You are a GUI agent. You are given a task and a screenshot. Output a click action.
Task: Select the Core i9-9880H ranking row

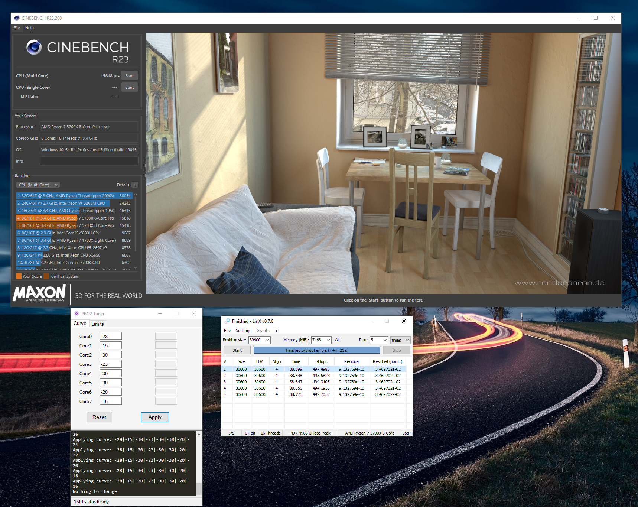pyautogui.click(x=74, y=233)
